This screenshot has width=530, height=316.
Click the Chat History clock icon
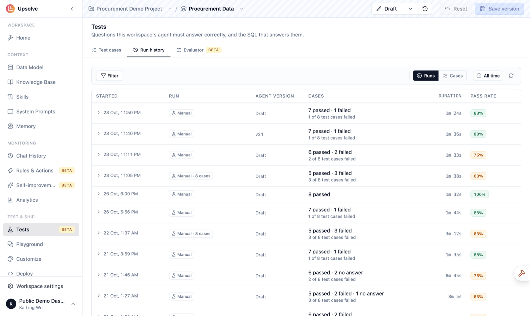(x=10, y=156)
